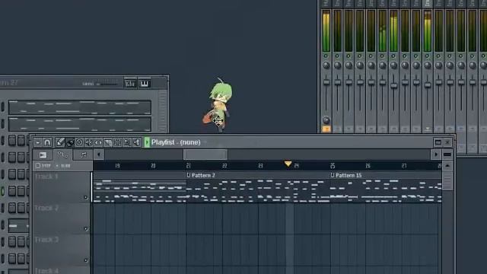This screenshot has height=274, width=487.
Task: Open first channel's piano roll preview
Action: point(80,107)
